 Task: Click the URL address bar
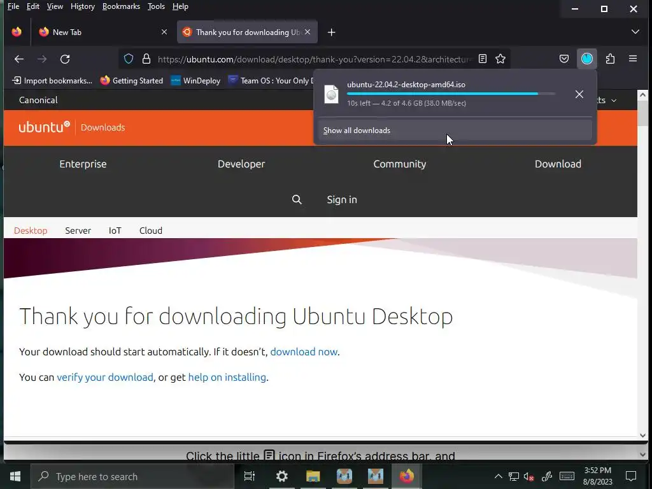(315, 59)
